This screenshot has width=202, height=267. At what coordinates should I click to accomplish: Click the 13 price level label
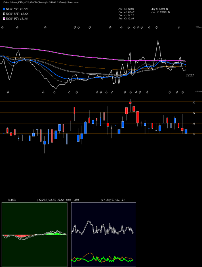point(194,124)
